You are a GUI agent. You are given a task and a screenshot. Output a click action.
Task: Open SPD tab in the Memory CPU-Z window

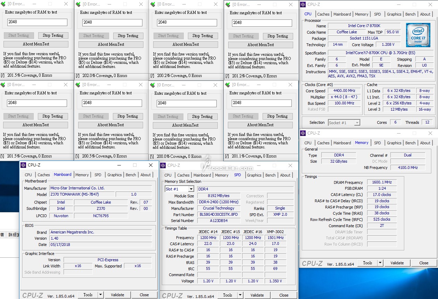(378, 143)
